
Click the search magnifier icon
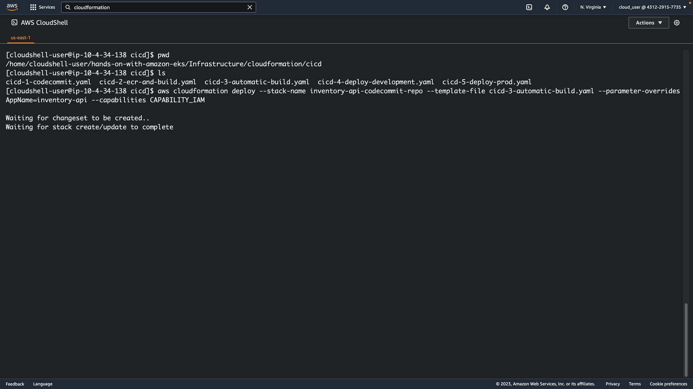(x=68, y=7)
